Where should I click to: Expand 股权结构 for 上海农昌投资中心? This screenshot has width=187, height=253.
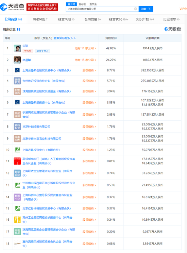89,150
